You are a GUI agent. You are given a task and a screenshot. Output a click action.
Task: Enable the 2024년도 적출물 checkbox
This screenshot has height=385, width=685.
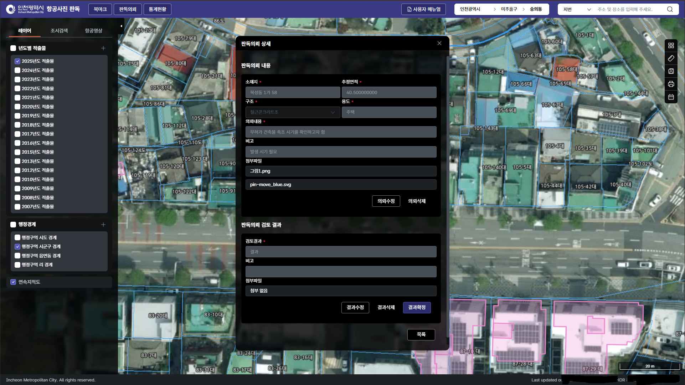tap(17, 70)
